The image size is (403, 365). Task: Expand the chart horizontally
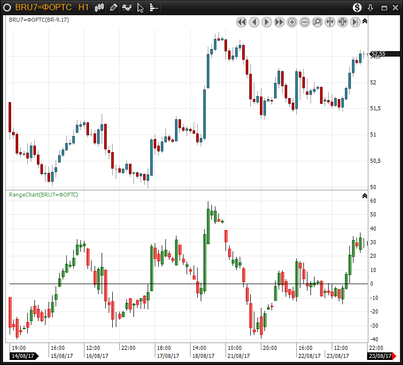pyautogui.click(x=342, y=22)
